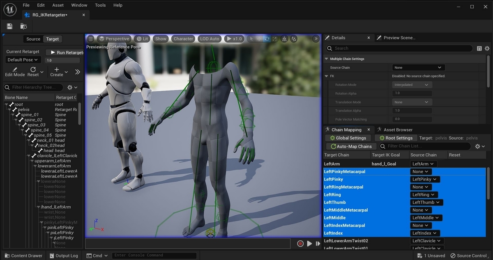Click the Filter Hierarchy Tree search field
This screenshot has width=493, height=260.
[x=34, y=87]
